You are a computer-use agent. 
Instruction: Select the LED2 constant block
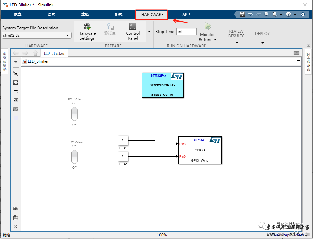click(123, 156)
